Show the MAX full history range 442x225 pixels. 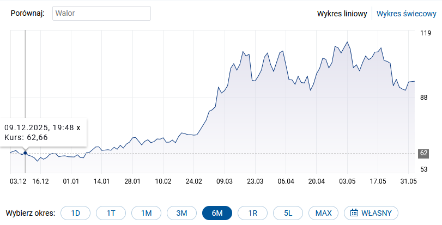pos(323,213)
